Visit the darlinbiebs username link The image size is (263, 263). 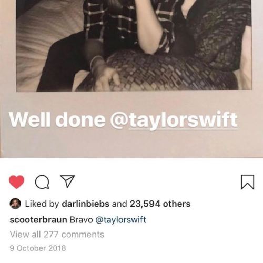pos(86,204)
